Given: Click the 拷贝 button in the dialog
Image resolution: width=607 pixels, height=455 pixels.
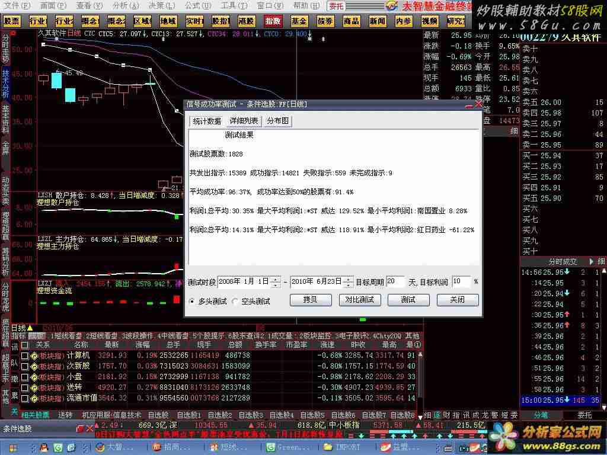Looking at the screenshot, I should click(x=311, y=300).
